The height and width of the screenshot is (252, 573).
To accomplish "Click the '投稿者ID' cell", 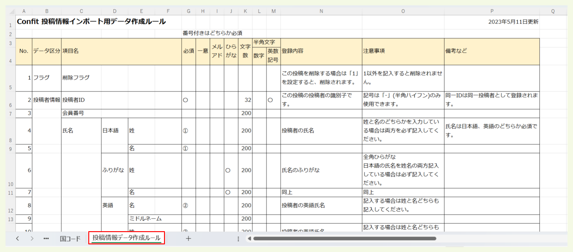I will [x=81, y=100].
